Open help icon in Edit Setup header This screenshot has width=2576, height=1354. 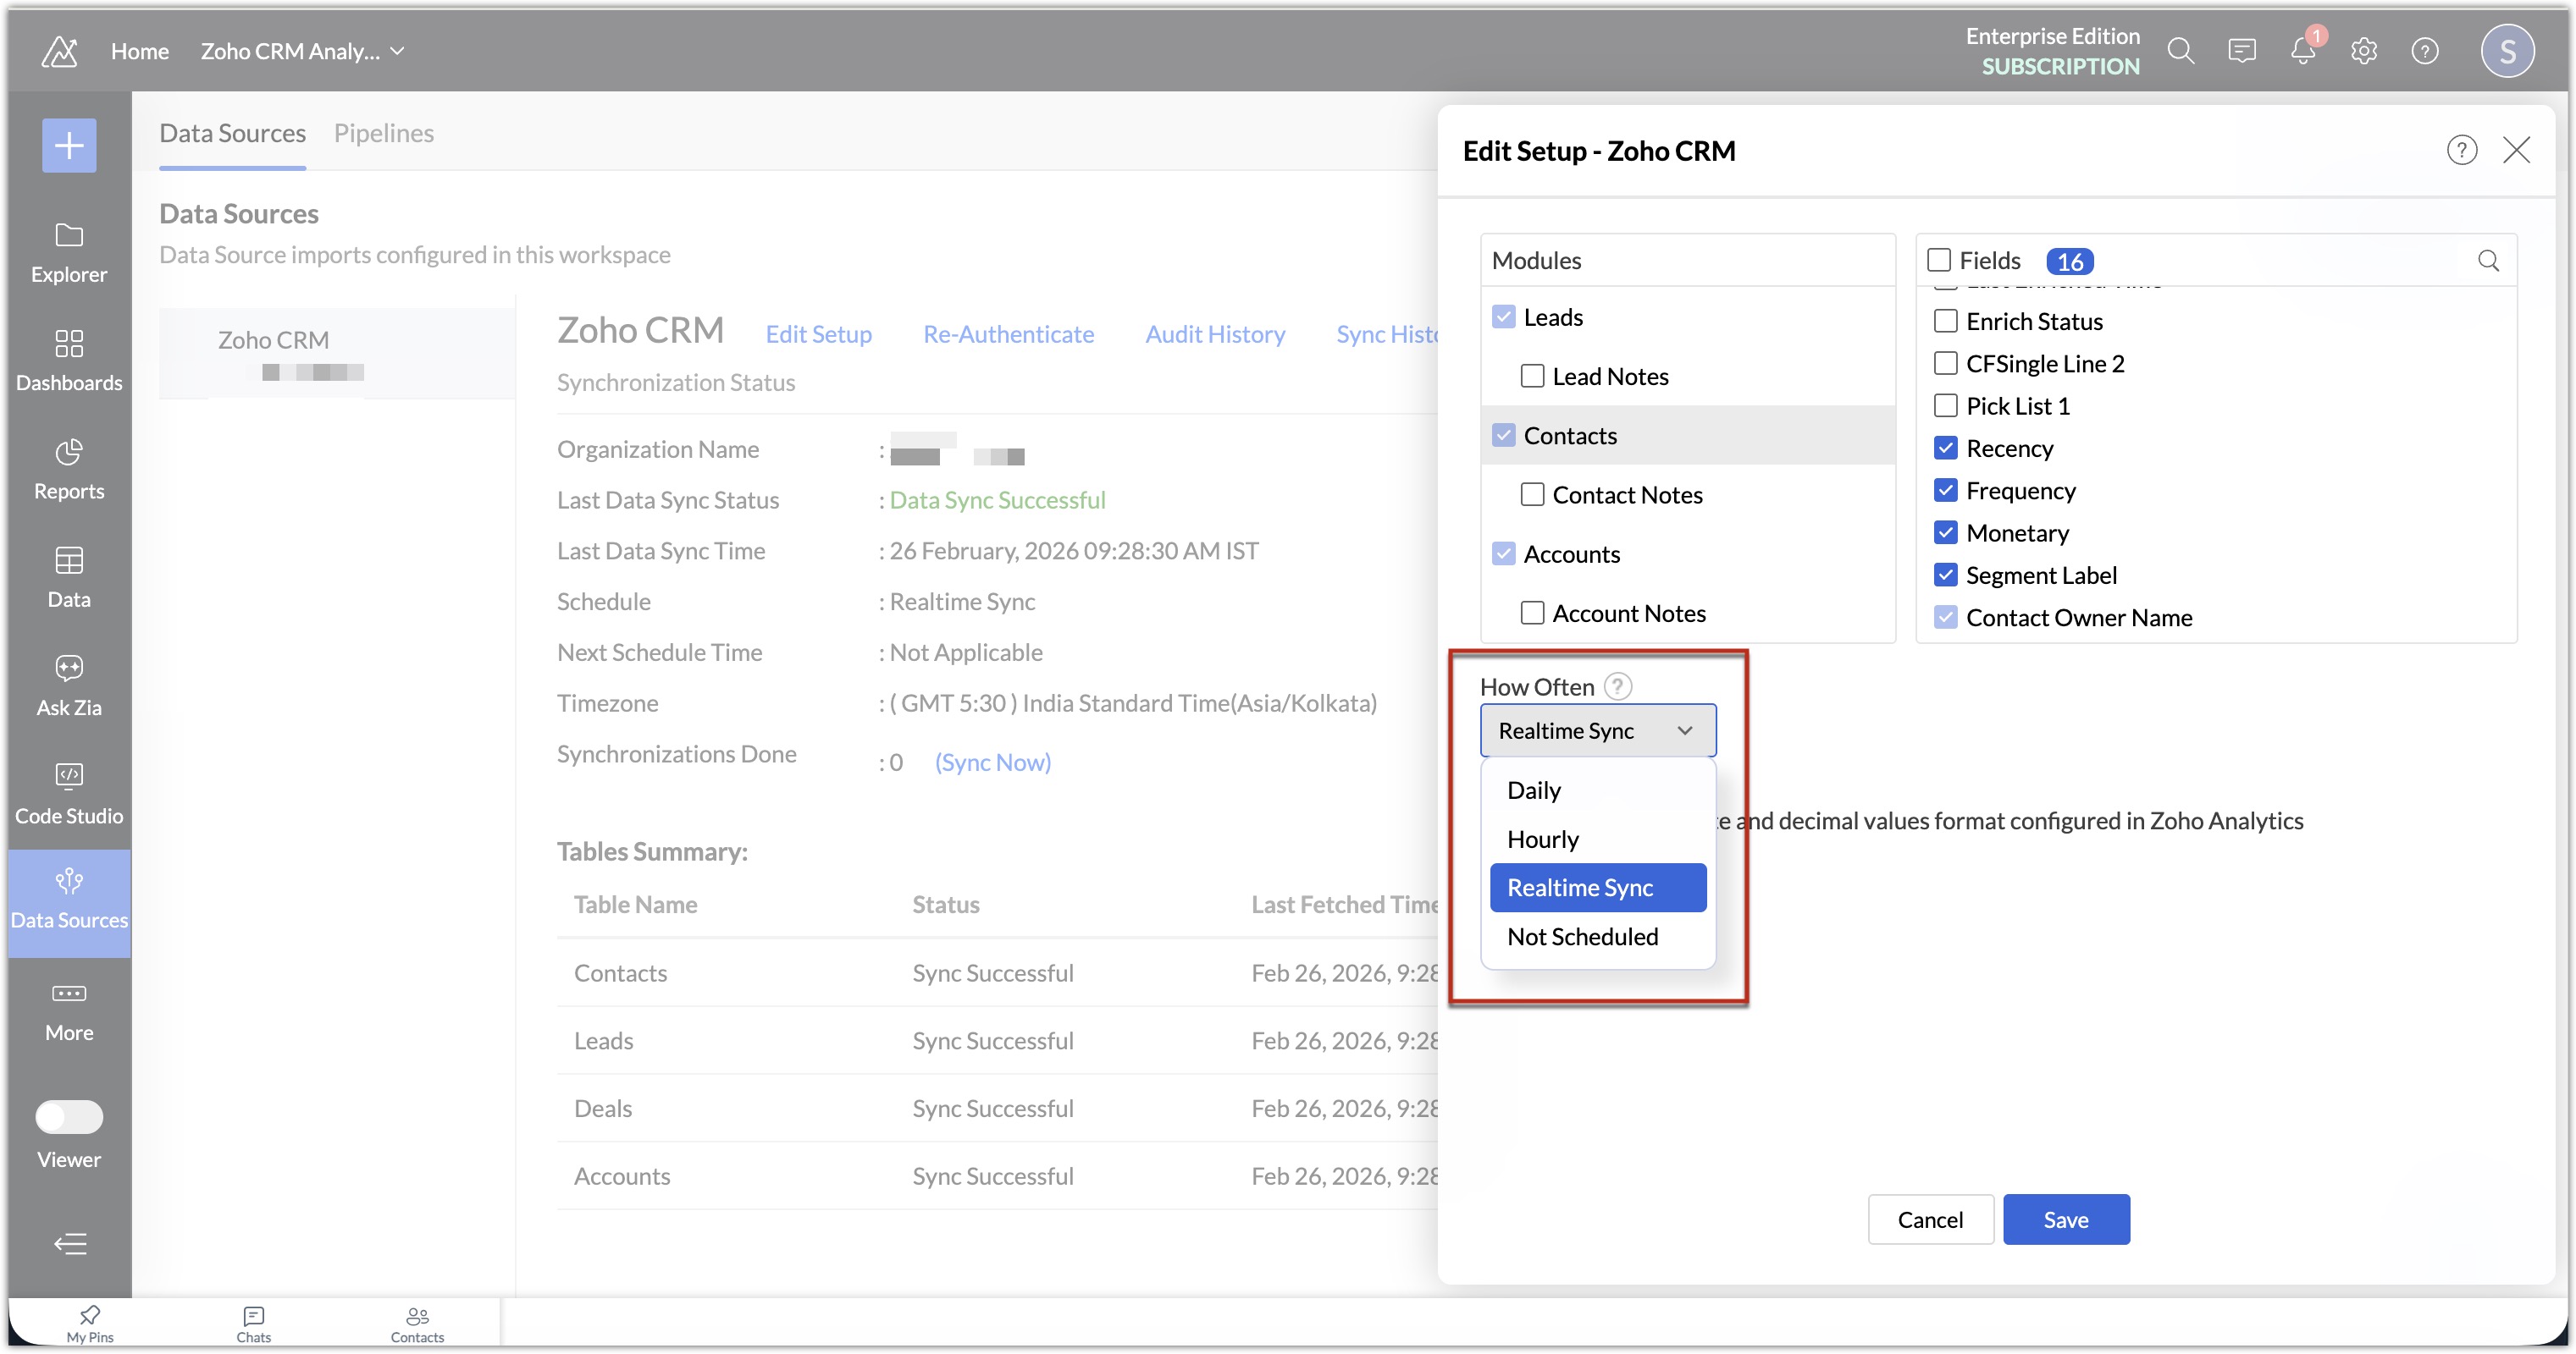[2461, 151]
